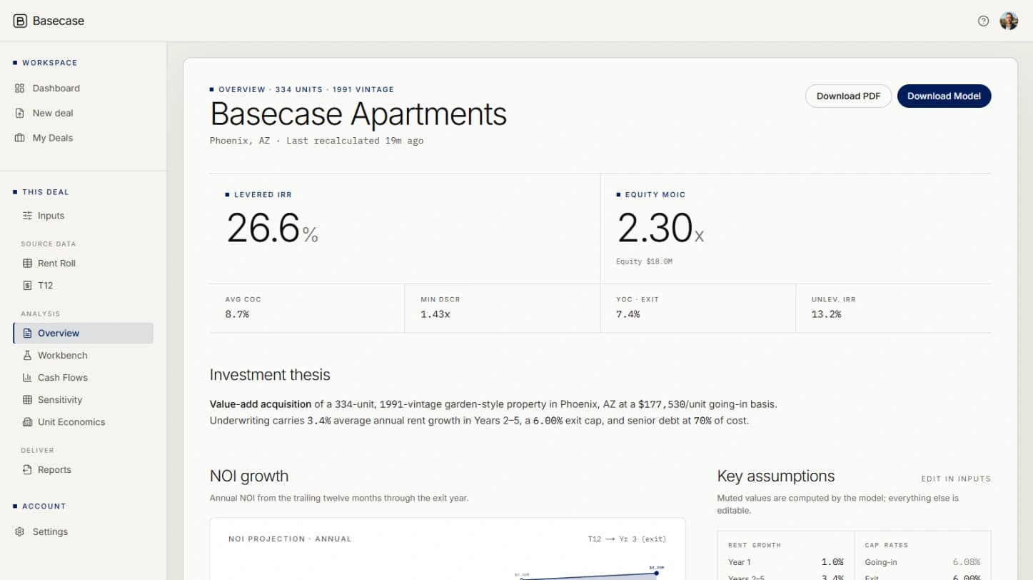Click the Rent Roll table icon

27,264
